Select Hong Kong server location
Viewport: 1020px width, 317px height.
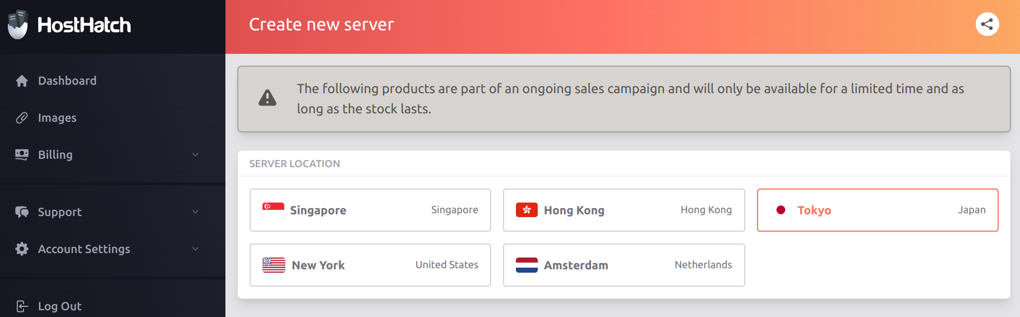click(624, 210)
